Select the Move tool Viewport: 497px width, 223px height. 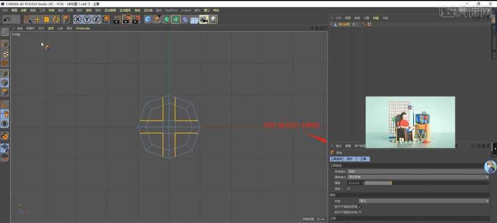point(37,20)
